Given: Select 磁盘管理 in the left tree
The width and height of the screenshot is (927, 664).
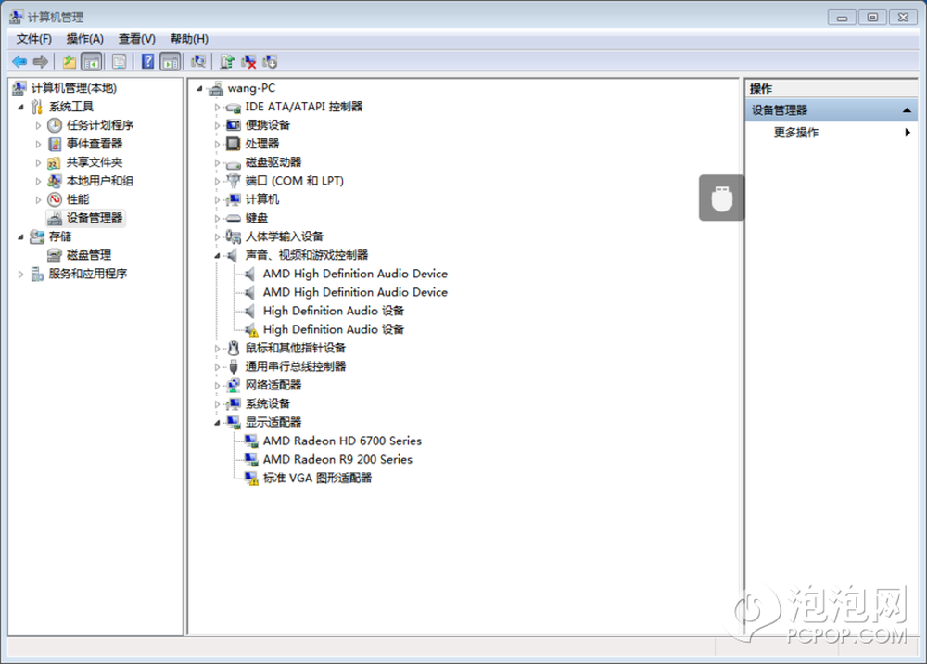Looking at the screenshot, I should tap(88, 255).
